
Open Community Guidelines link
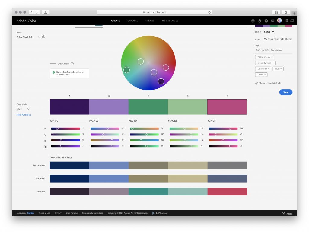coord(93,213)
